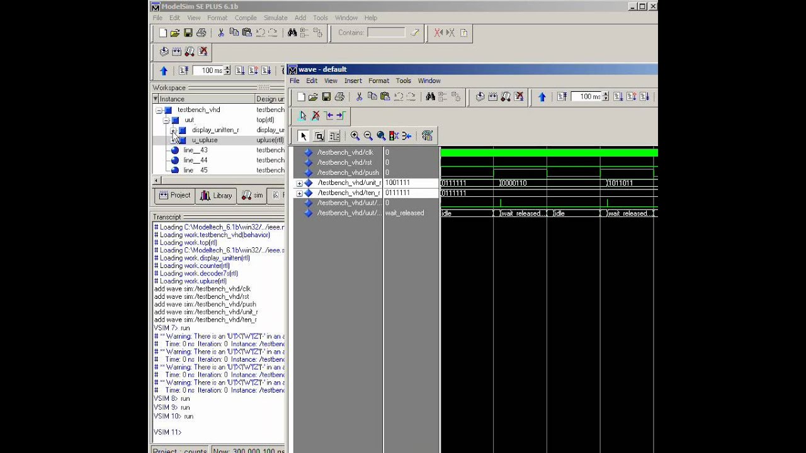This screenshot has width=806, height=453.
Task: Click run length 100 ms field in wave toolbar
Action: pos(586,96)
